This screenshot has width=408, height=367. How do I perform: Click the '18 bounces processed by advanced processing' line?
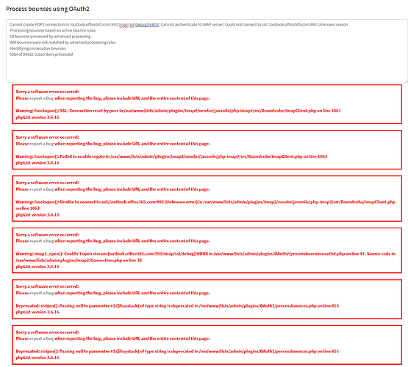point(50,37)
